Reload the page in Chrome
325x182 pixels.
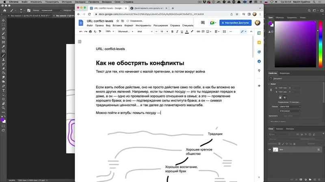click(x=89, y=14)
